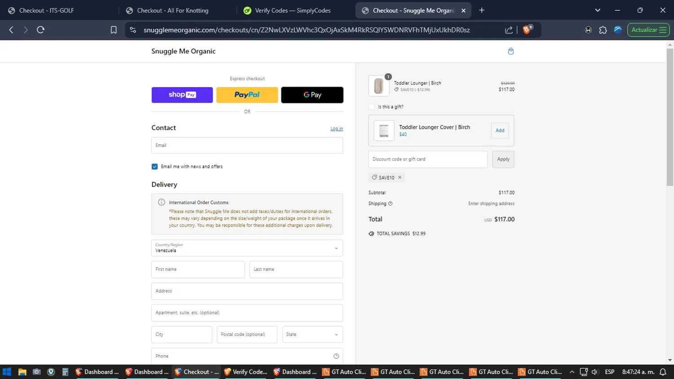Viewport: 674px width, 379px height.
Task: Open the W extension icon
Action: click(588, 30)
